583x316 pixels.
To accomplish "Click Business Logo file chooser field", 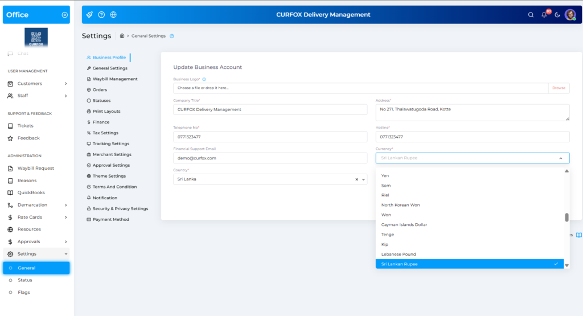I will 360,88.
